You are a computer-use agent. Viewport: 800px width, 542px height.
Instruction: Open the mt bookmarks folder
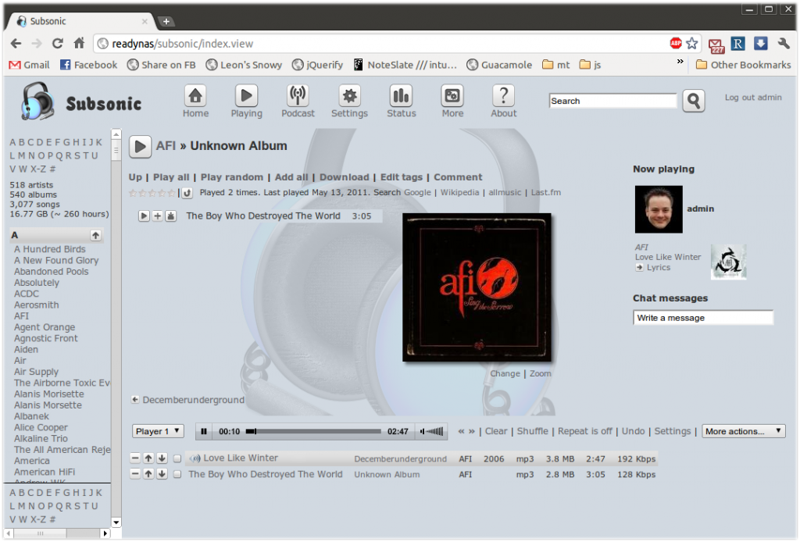[x=556, y=65]
